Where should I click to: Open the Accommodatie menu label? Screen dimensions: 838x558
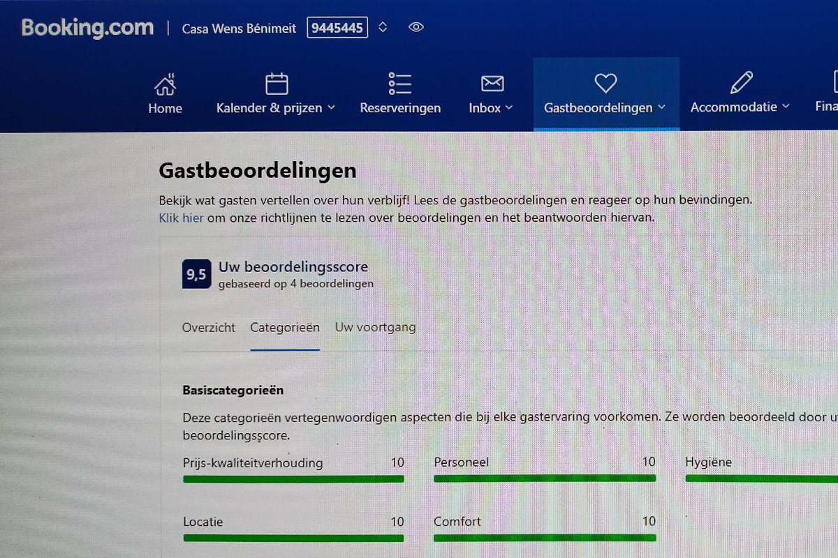click(734, 107)
